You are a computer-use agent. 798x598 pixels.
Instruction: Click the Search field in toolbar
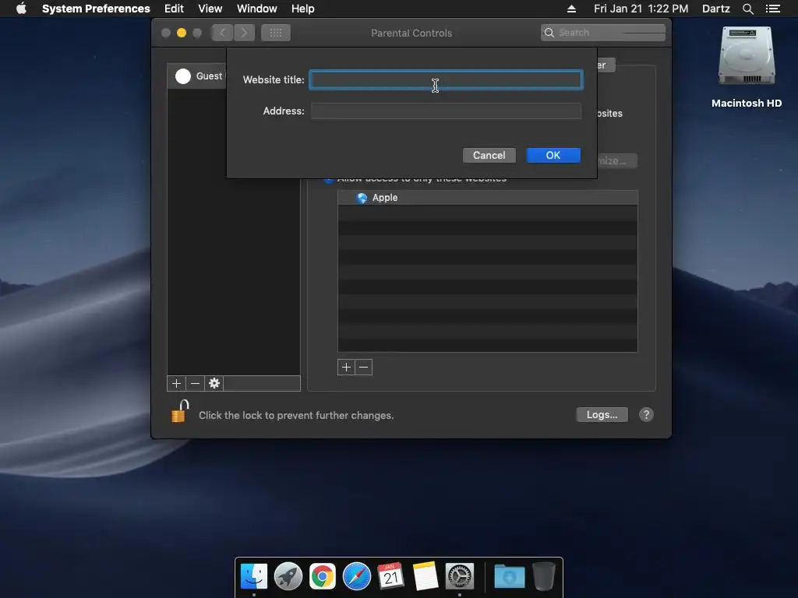point(602,33)
